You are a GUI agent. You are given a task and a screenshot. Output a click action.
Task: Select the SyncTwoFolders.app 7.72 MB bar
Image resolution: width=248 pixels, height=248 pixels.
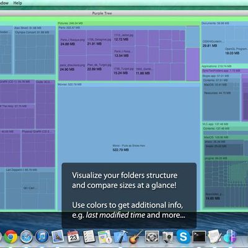click(x=225, y=71)
